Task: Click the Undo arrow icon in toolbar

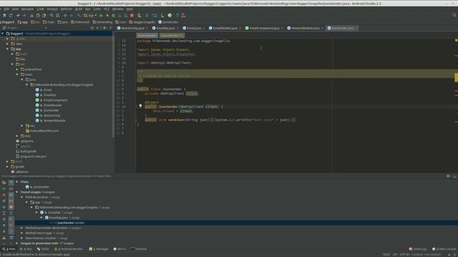Action: click(x=19, y=16)
